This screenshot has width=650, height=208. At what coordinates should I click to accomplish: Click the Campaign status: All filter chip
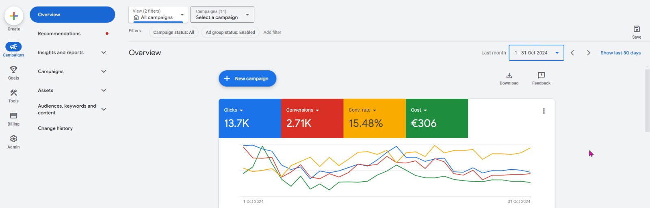[x=173, y=32]
